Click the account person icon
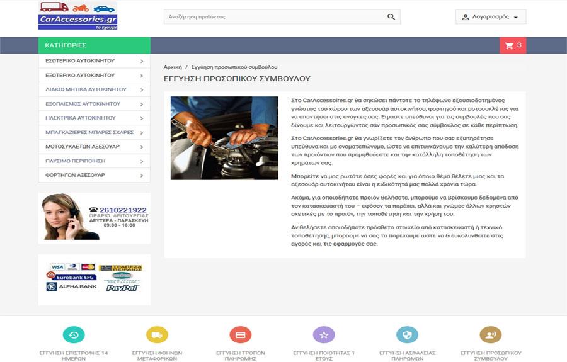The image size is (567, 362). click(466, 17)
